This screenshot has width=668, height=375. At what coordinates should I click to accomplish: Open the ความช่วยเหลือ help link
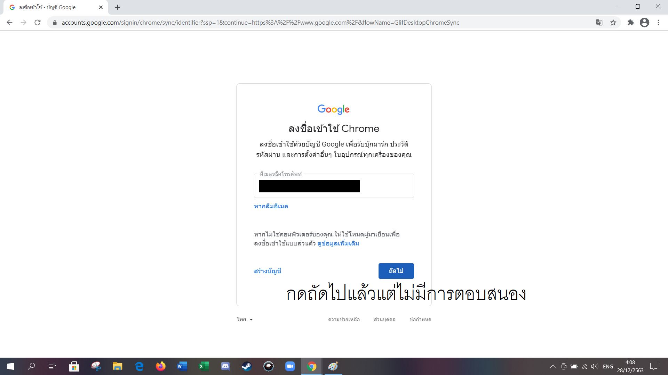click(x=344, y=319)
